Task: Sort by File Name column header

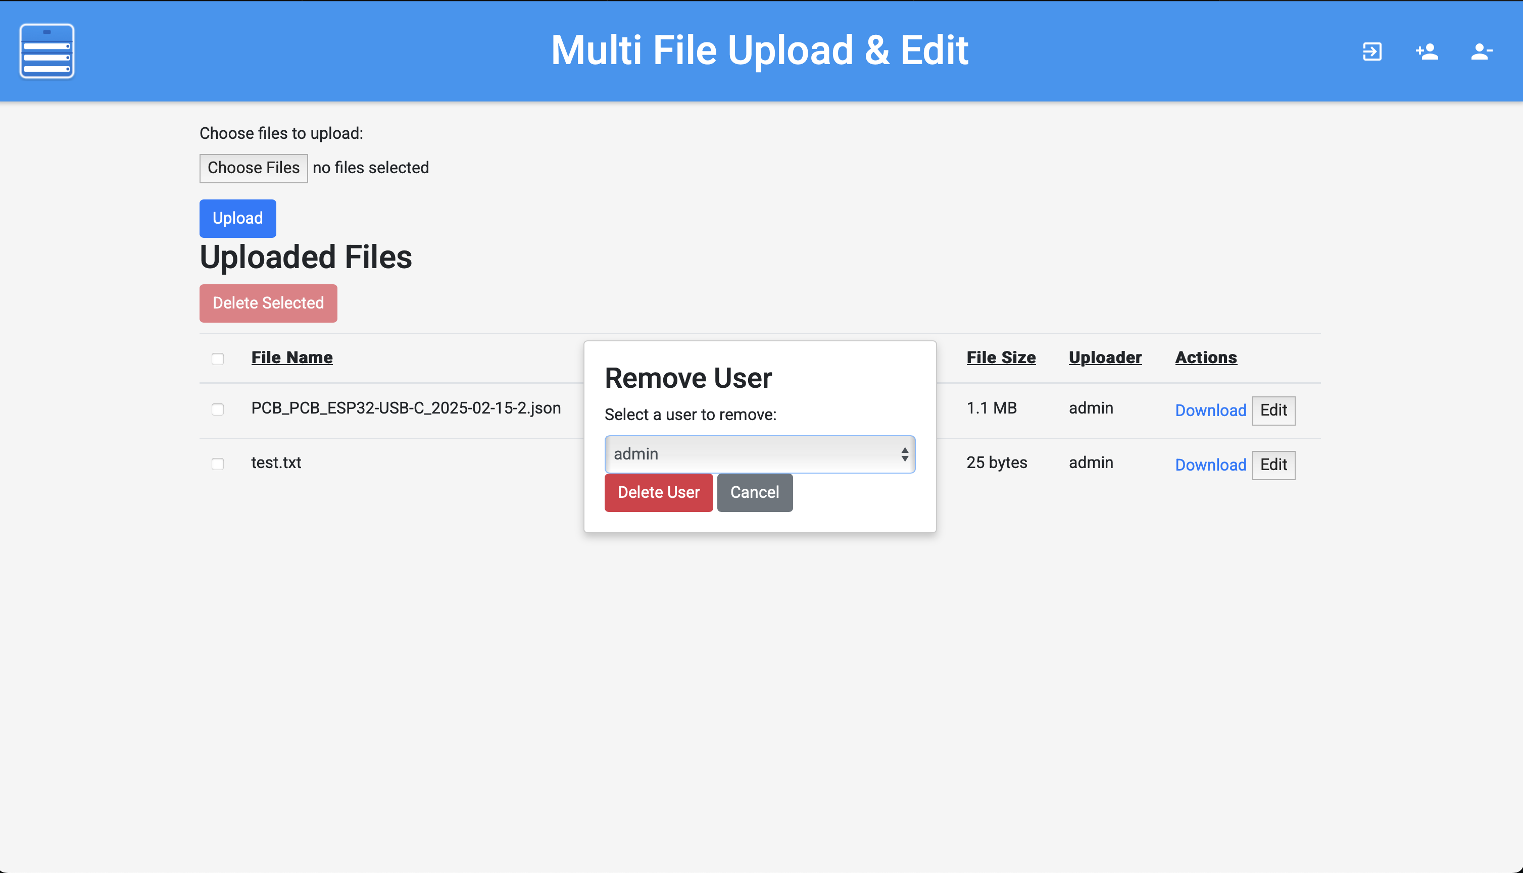Action: click(x=291, y=357)
